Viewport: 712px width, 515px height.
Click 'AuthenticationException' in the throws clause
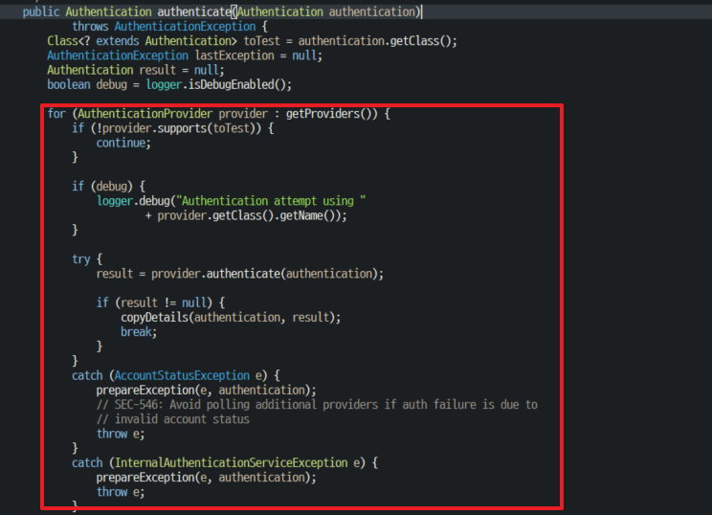(185, 27)
